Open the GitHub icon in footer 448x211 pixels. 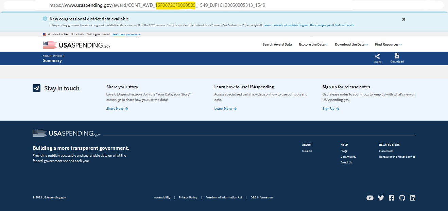tap(402, 198)
